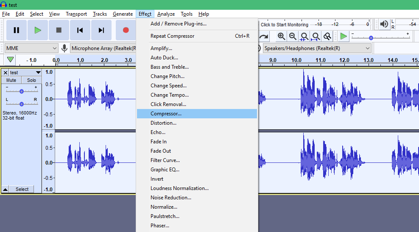Click to Start Monitoring on the meter
Viewport: 419px width, 232px height.
284,25
